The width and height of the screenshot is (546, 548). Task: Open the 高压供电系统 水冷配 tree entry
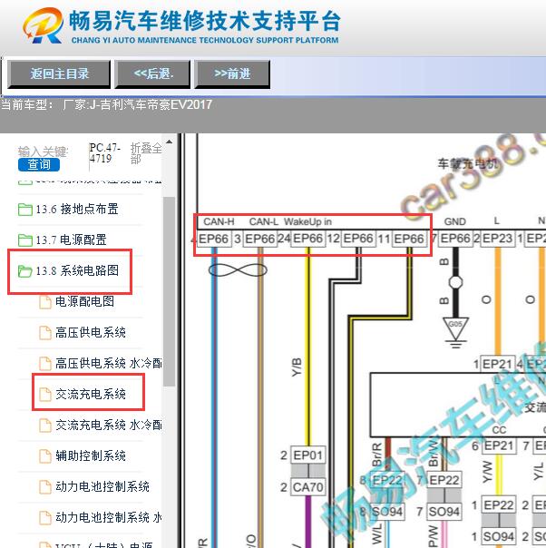pyautogui.click(x=108, y=364)
